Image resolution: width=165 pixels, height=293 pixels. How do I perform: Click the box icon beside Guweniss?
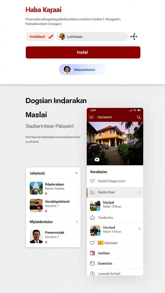click(x=93, y=264)
